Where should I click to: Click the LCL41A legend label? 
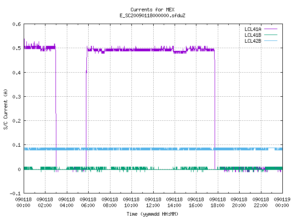click(253, 29)
